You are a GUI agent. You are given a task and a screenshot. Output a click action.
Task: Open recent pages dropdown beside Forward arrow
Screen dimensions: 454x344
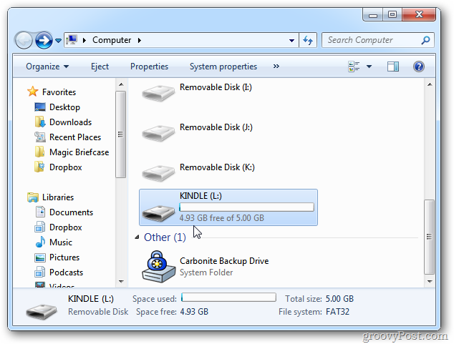pyautogui.click(x=58, y=41)
